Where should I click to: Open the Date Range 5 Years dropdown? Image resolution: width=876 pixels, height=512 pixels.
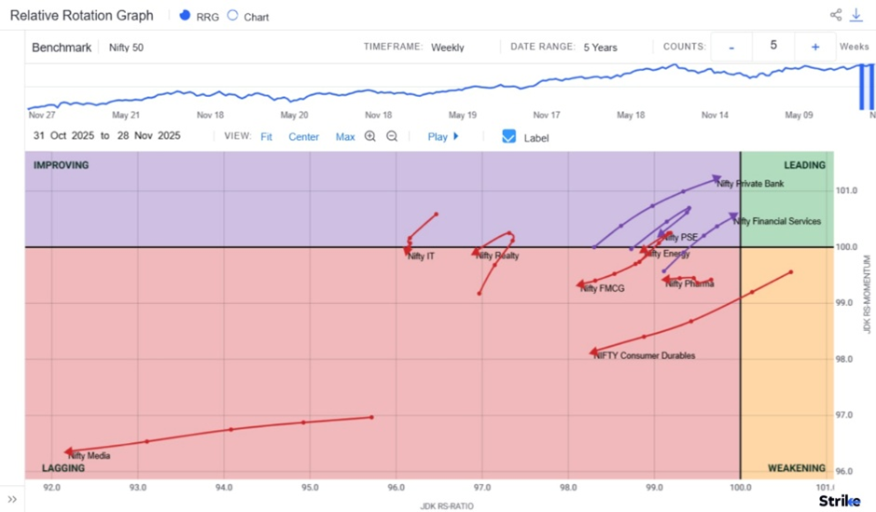(600, 48)
